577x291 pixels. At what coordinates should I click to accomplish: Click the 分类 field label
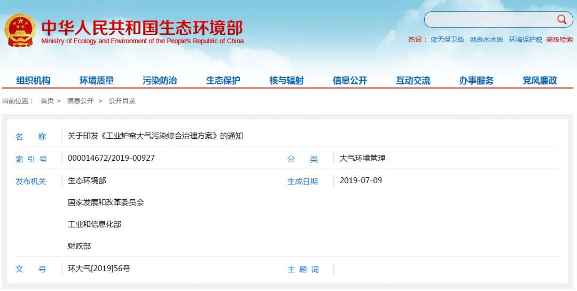tap(302, 159)
